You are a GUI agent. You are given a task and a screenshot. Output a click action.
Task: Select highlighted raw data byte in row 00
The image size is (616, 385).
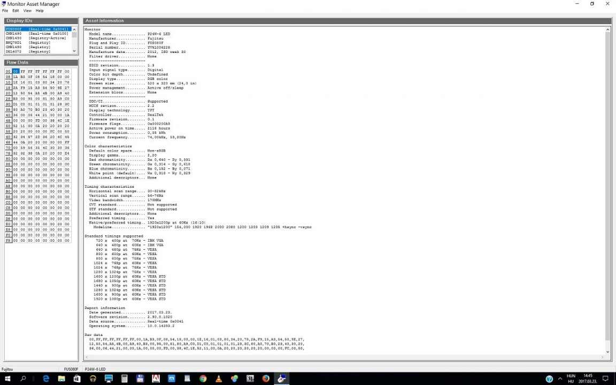(16, 72)
